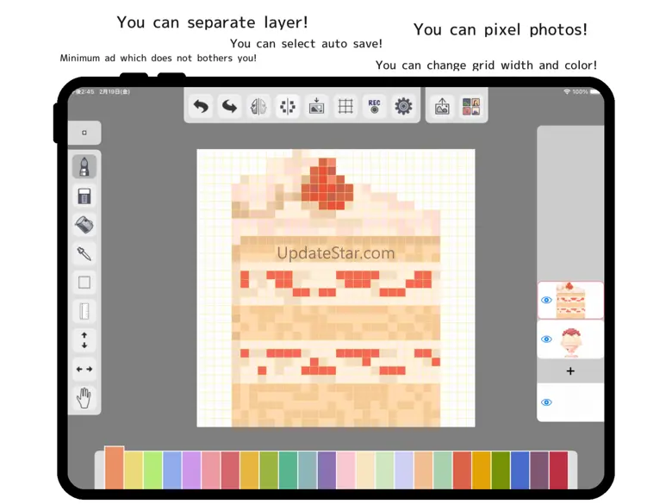
Task: Select the Eraser tool
Action: click(84, 196)
